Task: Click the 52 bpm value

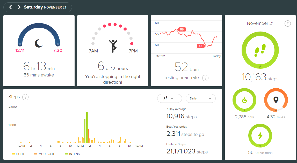Action: [187, 67]
